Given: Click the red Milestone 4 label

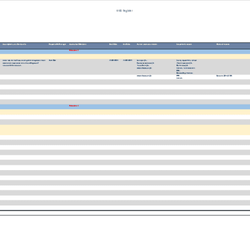Looking at the screenshot, I should tap(74, 106).
